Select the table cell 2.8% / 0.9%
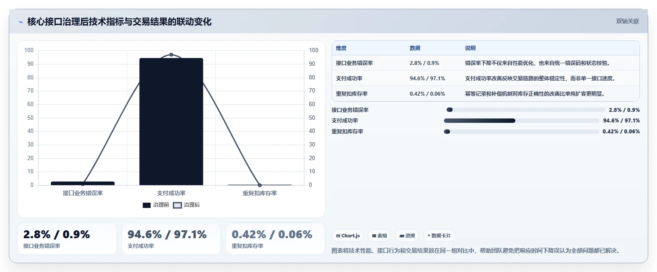 tap(424, 63)
